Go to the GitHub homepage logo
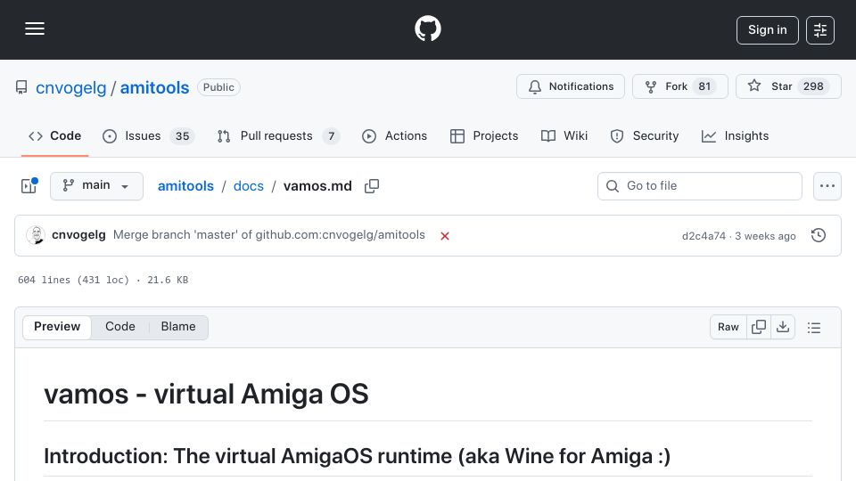This screenshot has height=481, width=856. 427,29
